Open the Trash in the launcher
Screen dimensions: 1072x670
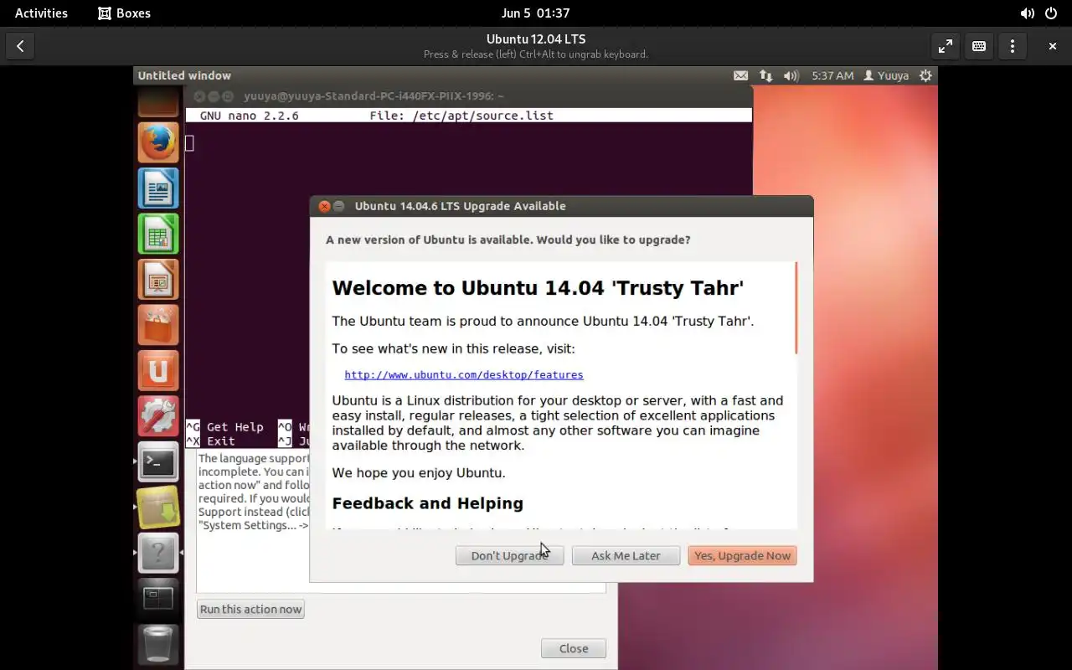pos(158,644)
